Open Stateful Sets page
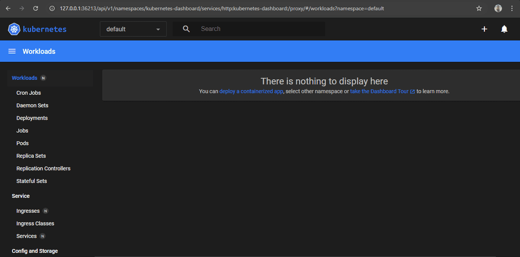Viewport: 520px width, 257px height. [x=32, y=181]
